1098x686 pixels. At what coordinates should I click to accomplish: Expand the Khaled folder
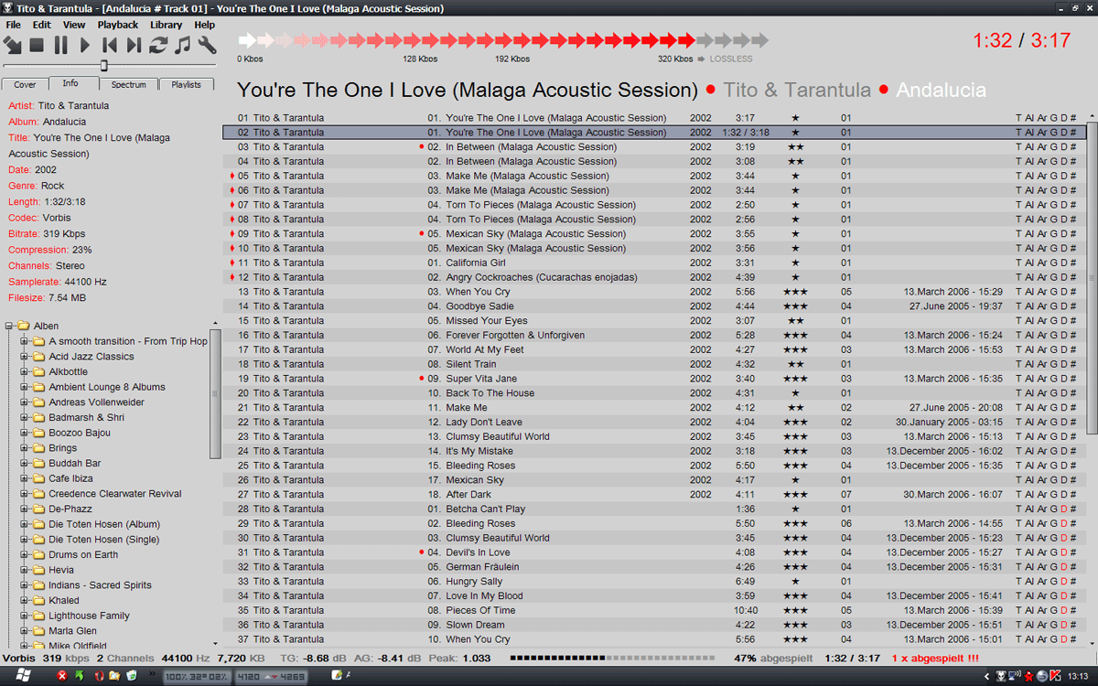pos(25,600)
